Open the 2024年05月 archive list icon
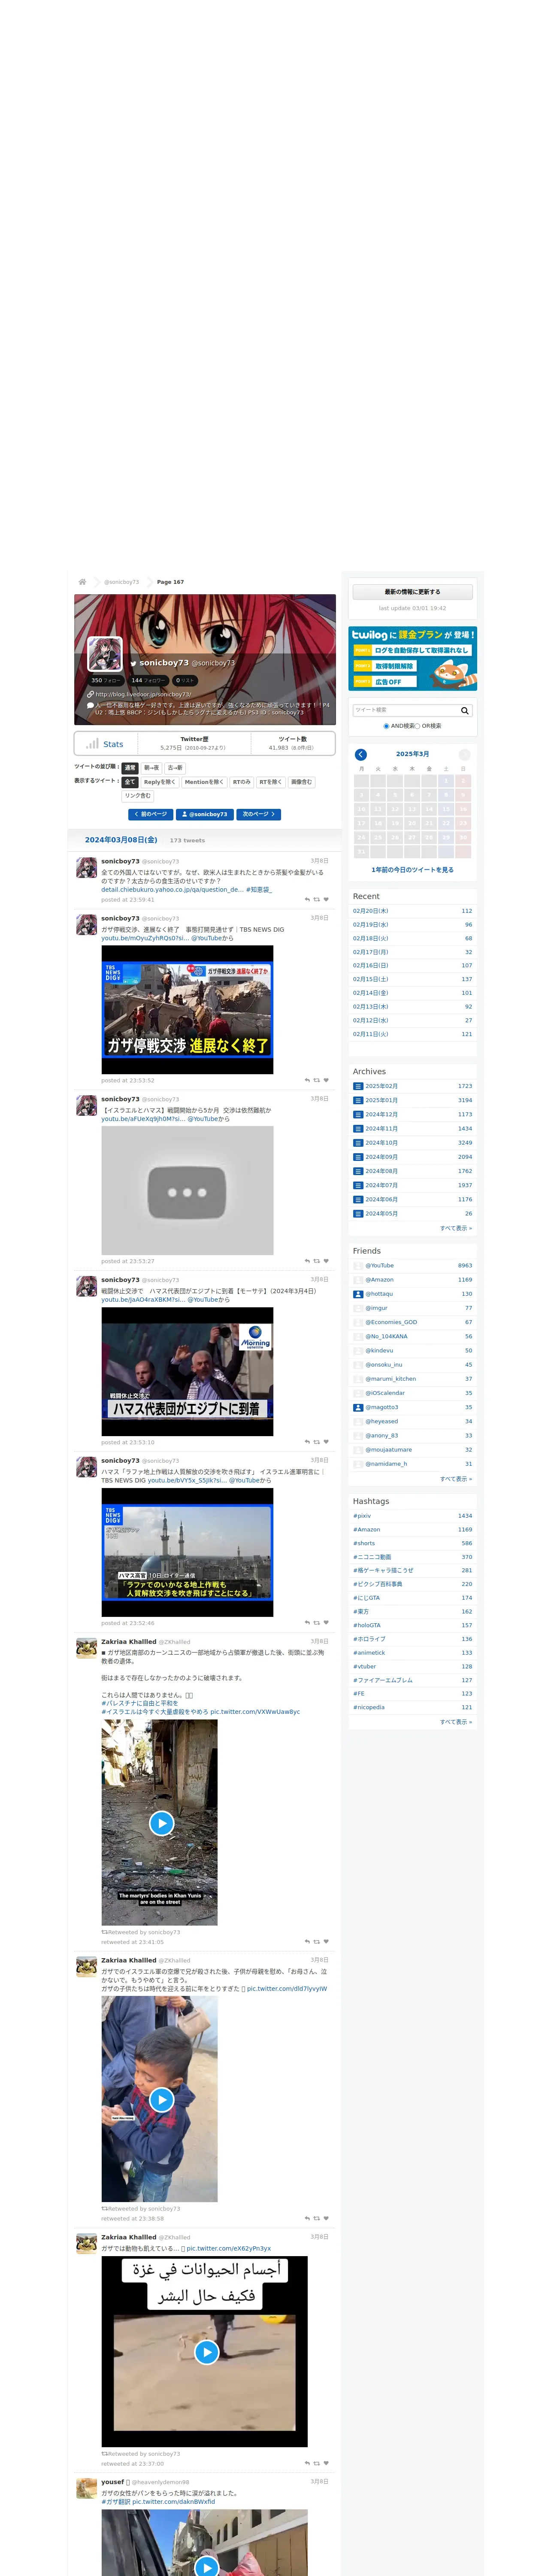This screenshot has height=2576, width=551. pos(358,1214)
